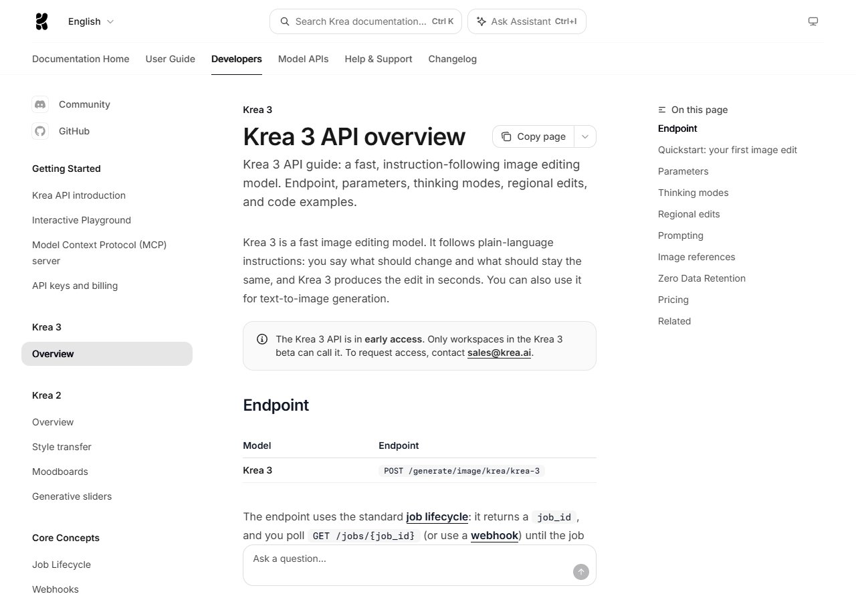Open Krea API introduction page
Viewport: 856px width, 602px height.
(x=79, y=195)
